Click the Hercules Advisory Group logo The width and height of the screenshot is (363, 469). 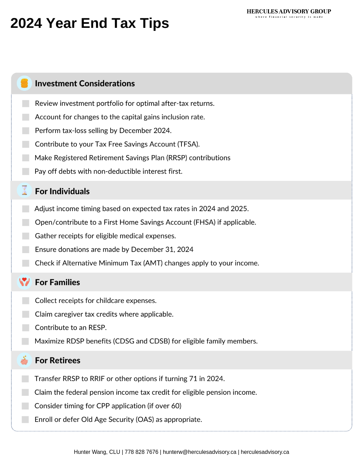pos(289,13)
